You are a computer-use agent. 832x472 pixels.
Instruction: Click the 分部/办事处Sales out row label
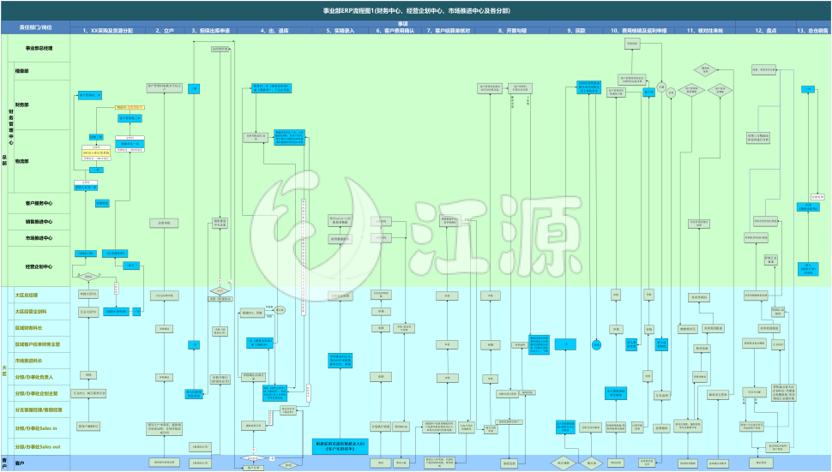tap(37, 446)
